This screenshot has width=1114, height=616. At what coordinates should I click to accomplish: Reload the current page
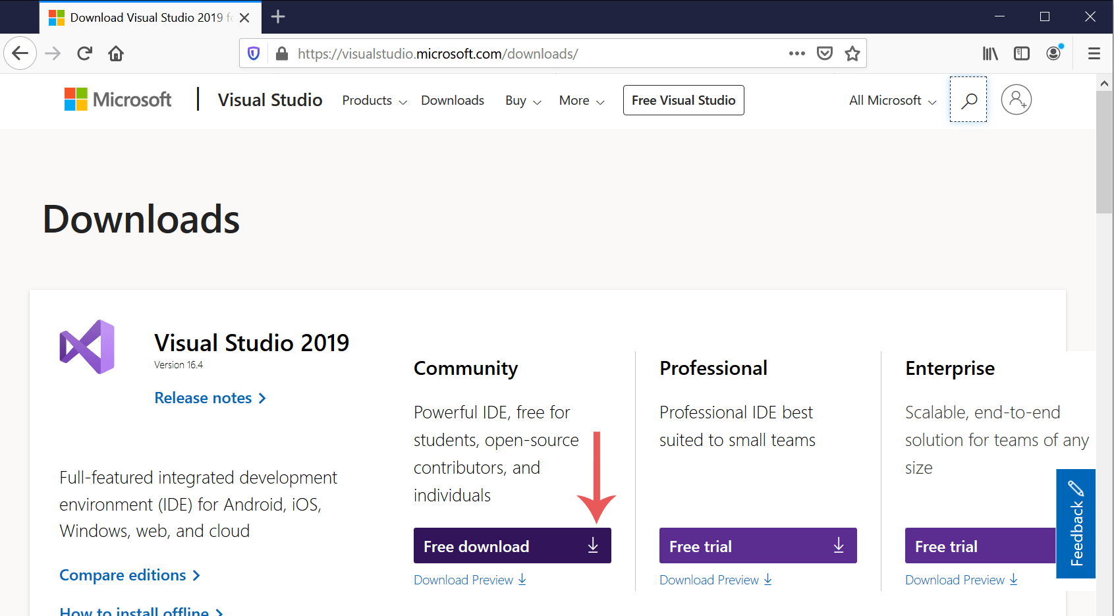[x=84, y=53]
